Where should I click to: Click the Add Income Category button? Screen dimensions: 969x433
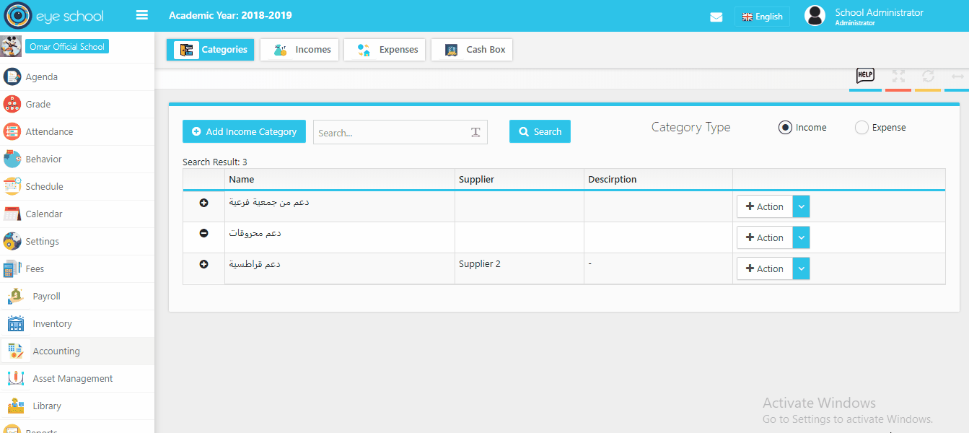(x=244, y=131)
